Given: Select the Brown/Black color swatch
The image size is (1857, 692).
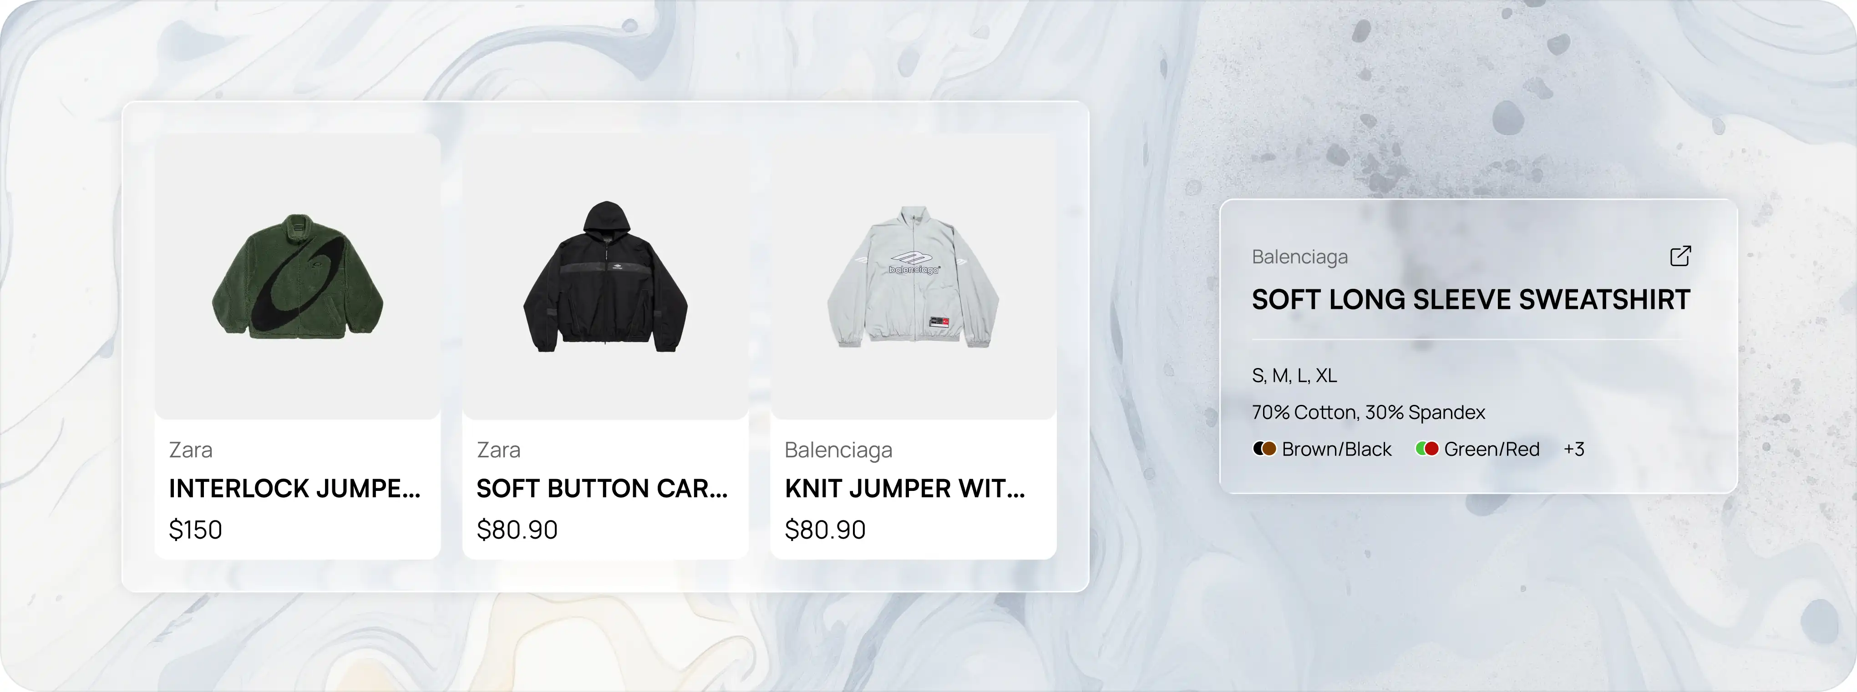Looking at the screenshot, I should coord(1264,449).
